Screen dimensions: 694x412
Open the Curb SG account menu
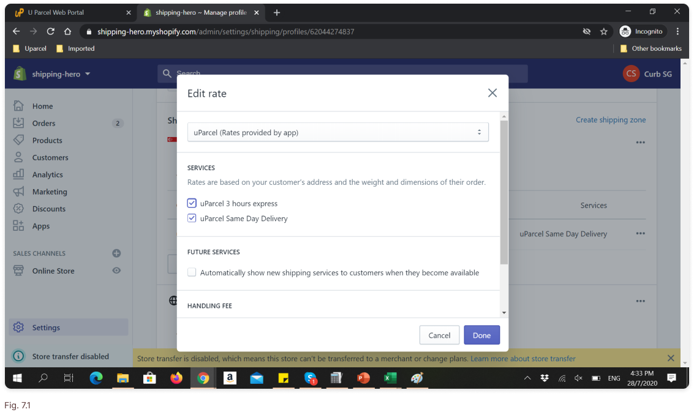pos(647,74)
